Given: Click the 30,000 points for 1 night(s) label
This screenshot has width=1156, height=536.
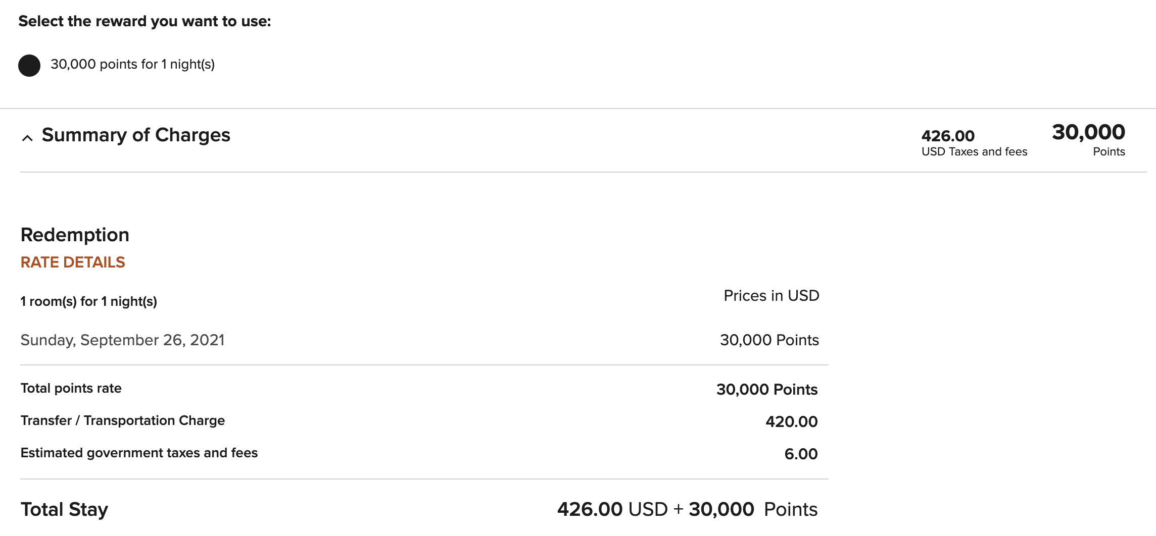Looking at the screenshot, I should click(132, 65).
